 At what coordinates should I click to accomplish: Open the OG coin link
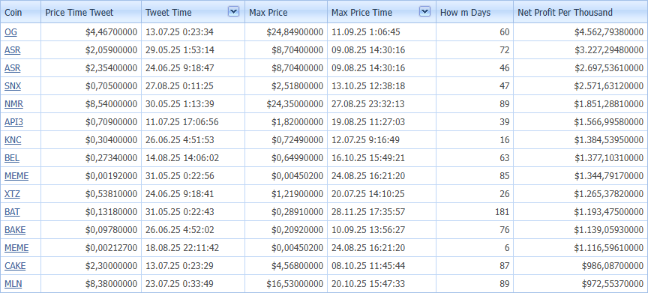tap(10, 31)
